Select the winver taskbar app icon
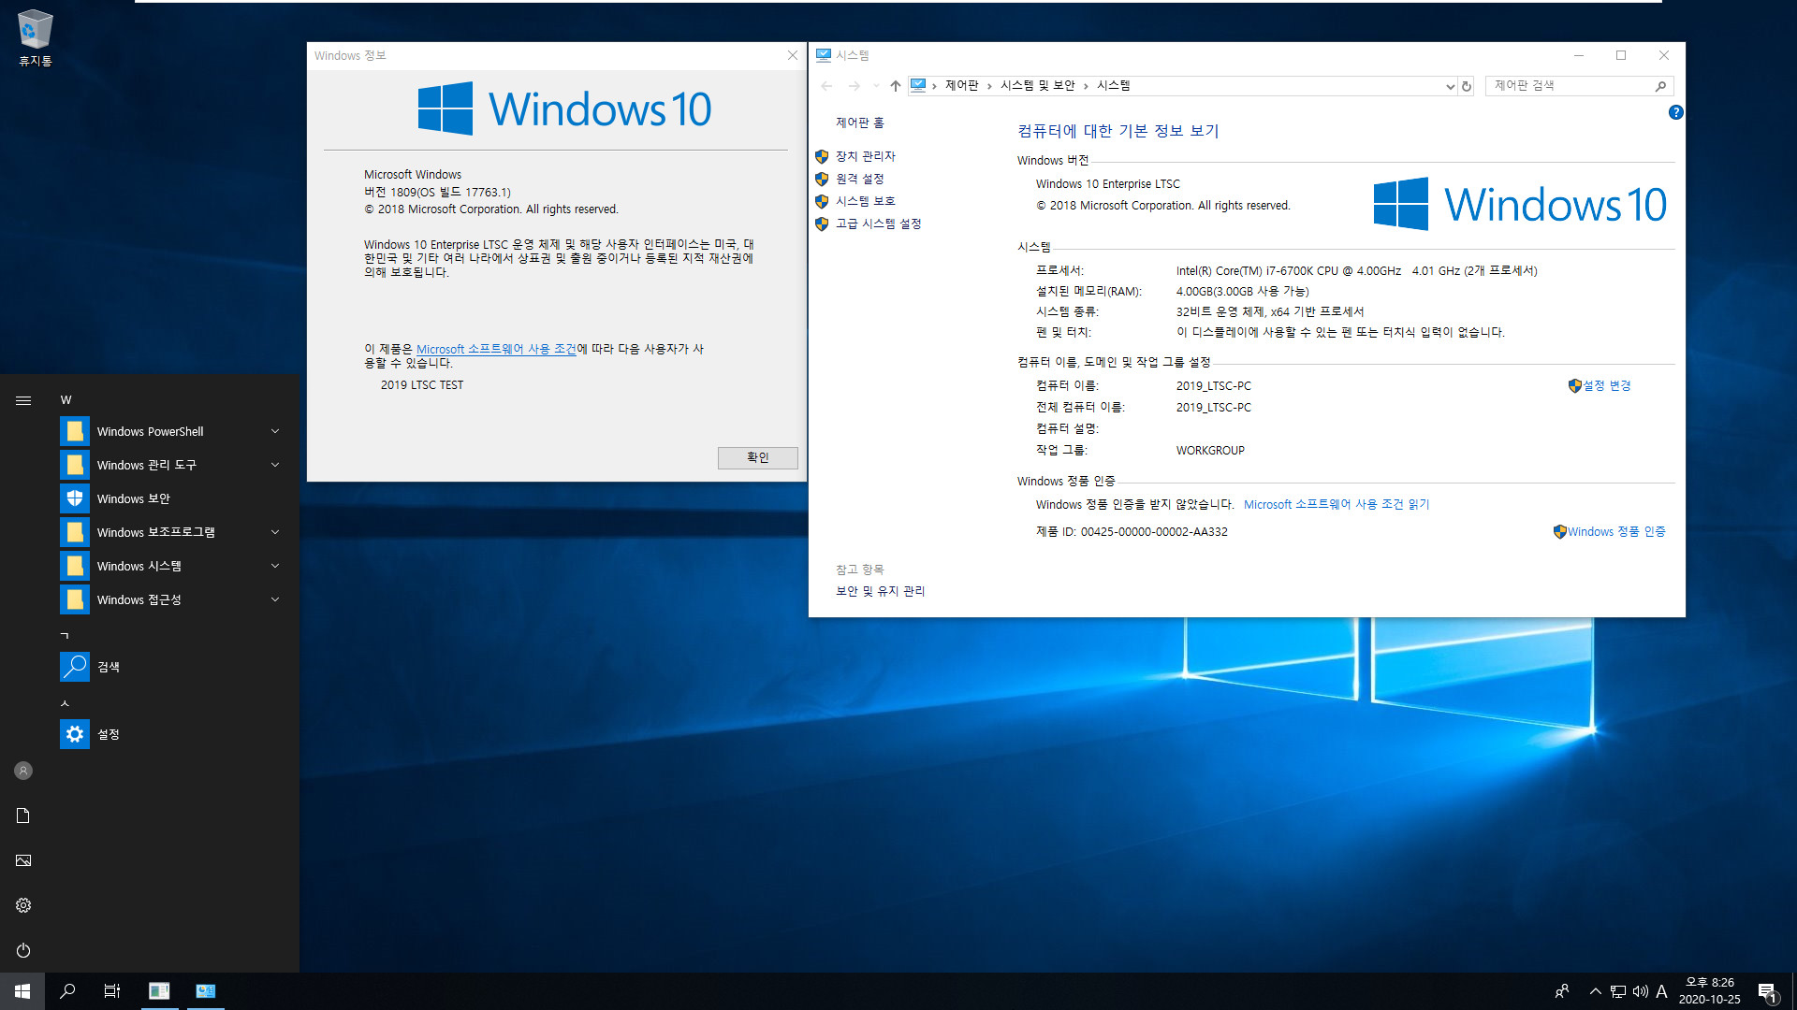The width and height of the screenshot is (1797, 1010). [x=159, y=991]
